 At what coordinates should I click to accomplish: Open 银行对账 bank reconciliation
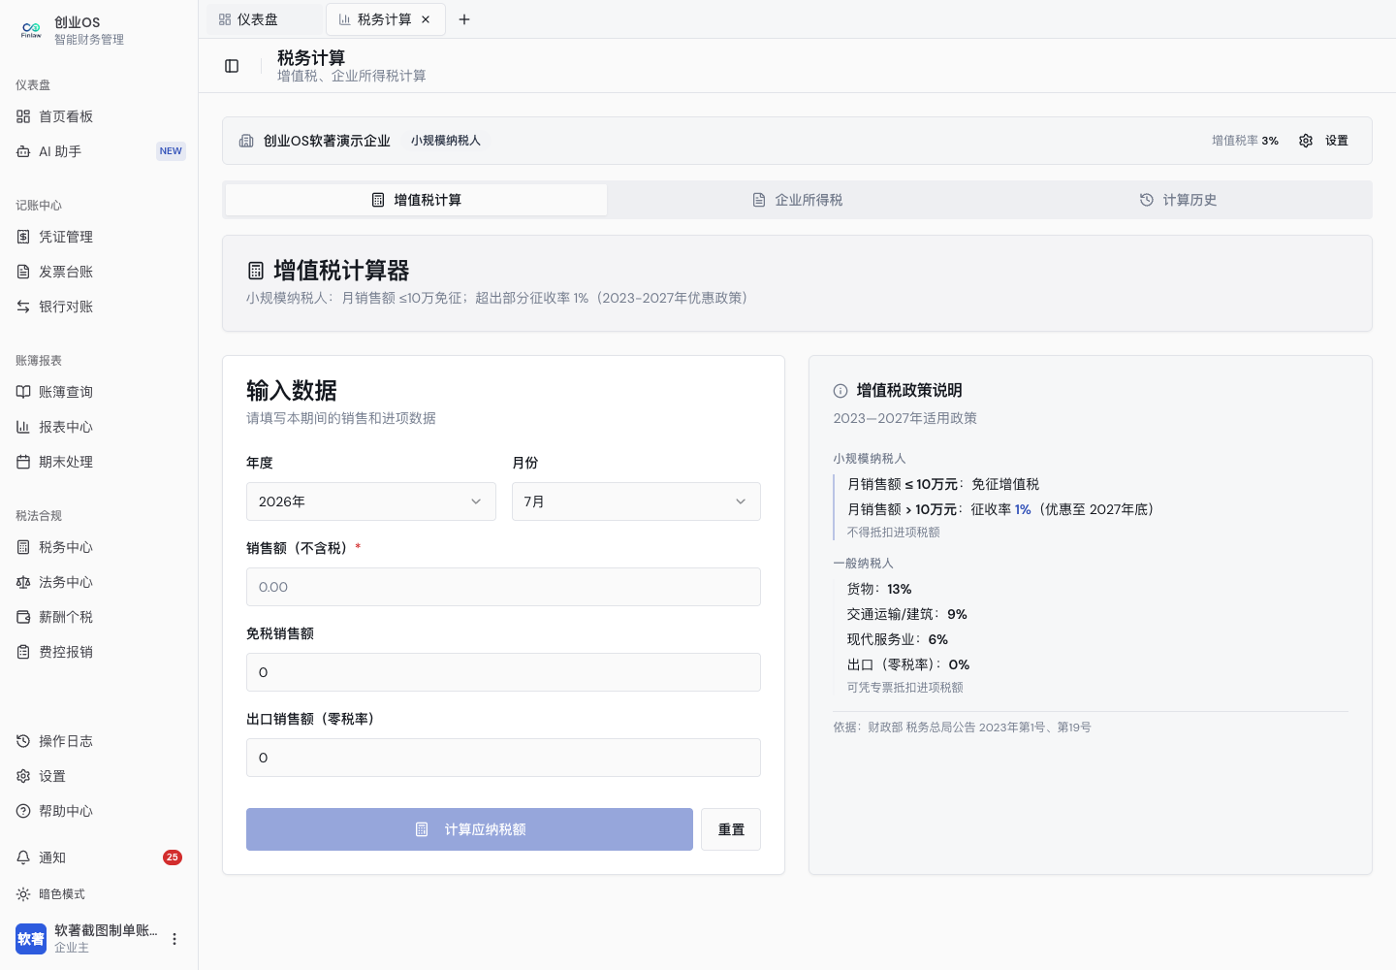point(98,307)
